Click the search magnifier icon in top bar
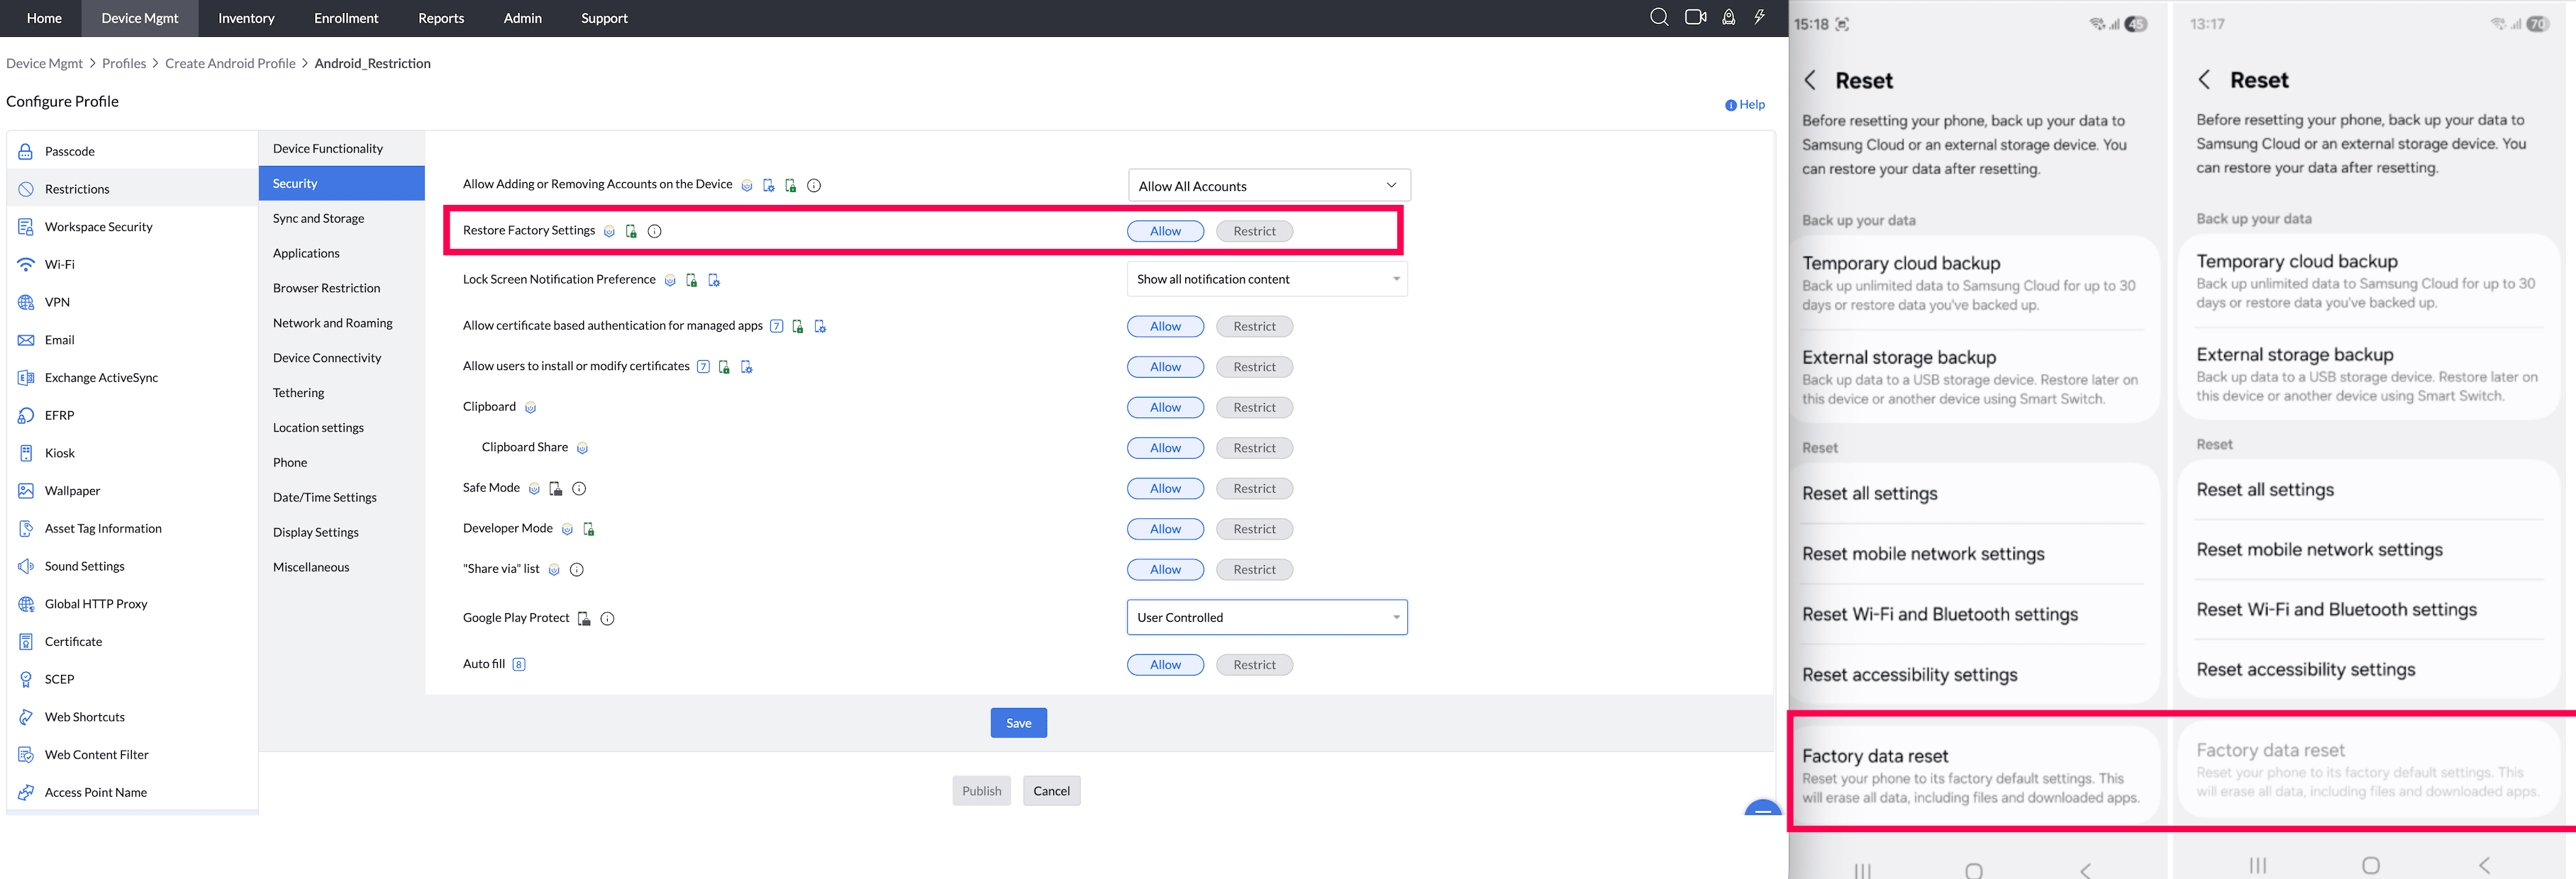 coord(1659,17)
